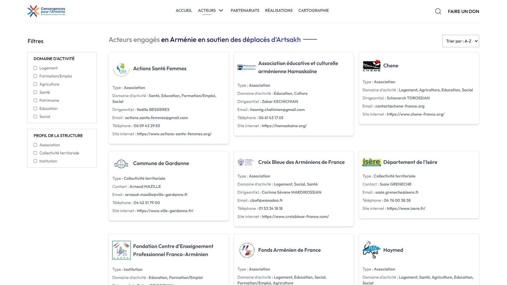Go to the Partenariats menu item

(x=245, y=10)
